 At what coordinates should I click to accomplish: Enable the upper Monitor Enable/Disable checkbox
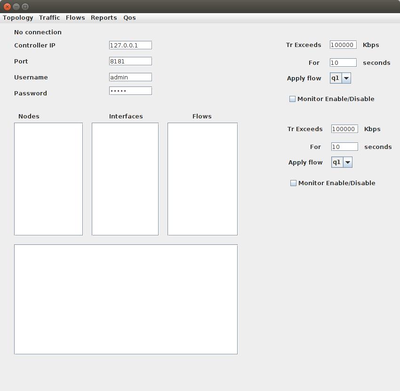[x=292, y=99]
